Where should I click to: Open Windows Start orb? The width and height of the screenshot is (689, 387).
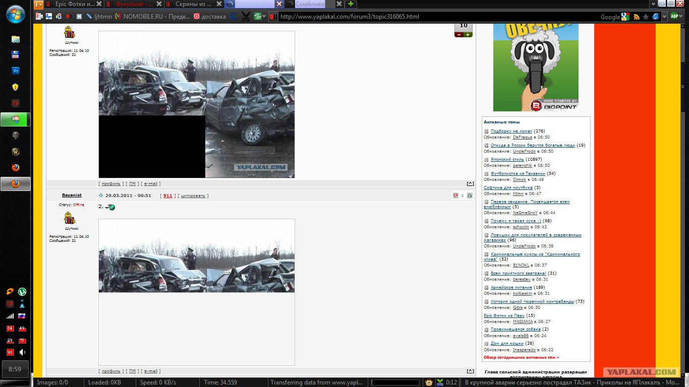(16, 15)
